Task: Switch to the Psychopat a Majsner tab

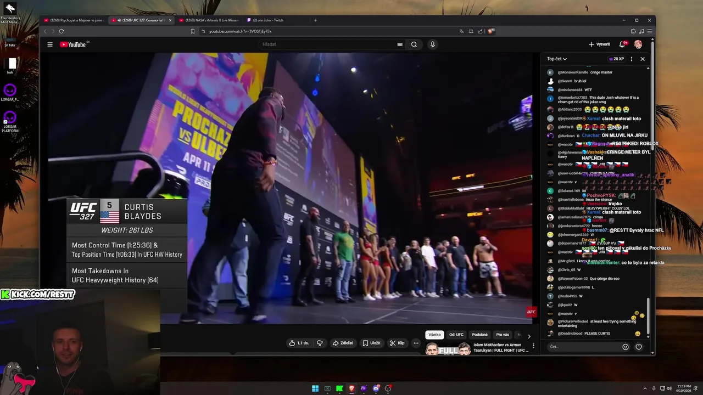Action: click(74, 20)
